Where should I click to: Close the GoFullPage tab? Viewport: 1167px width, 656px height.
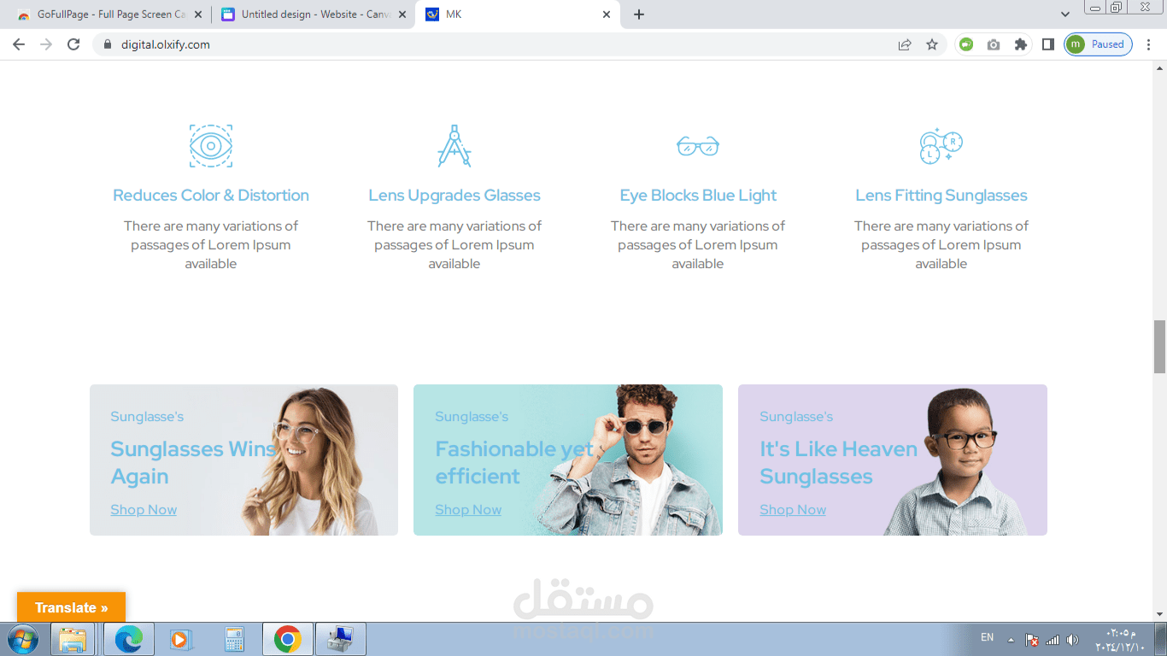click(198, 15)
